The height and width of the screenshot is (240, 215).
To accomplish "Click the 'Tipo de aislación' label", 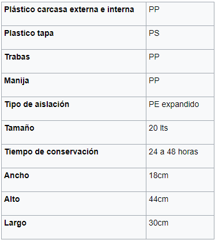I will click(x=37, y=104).
